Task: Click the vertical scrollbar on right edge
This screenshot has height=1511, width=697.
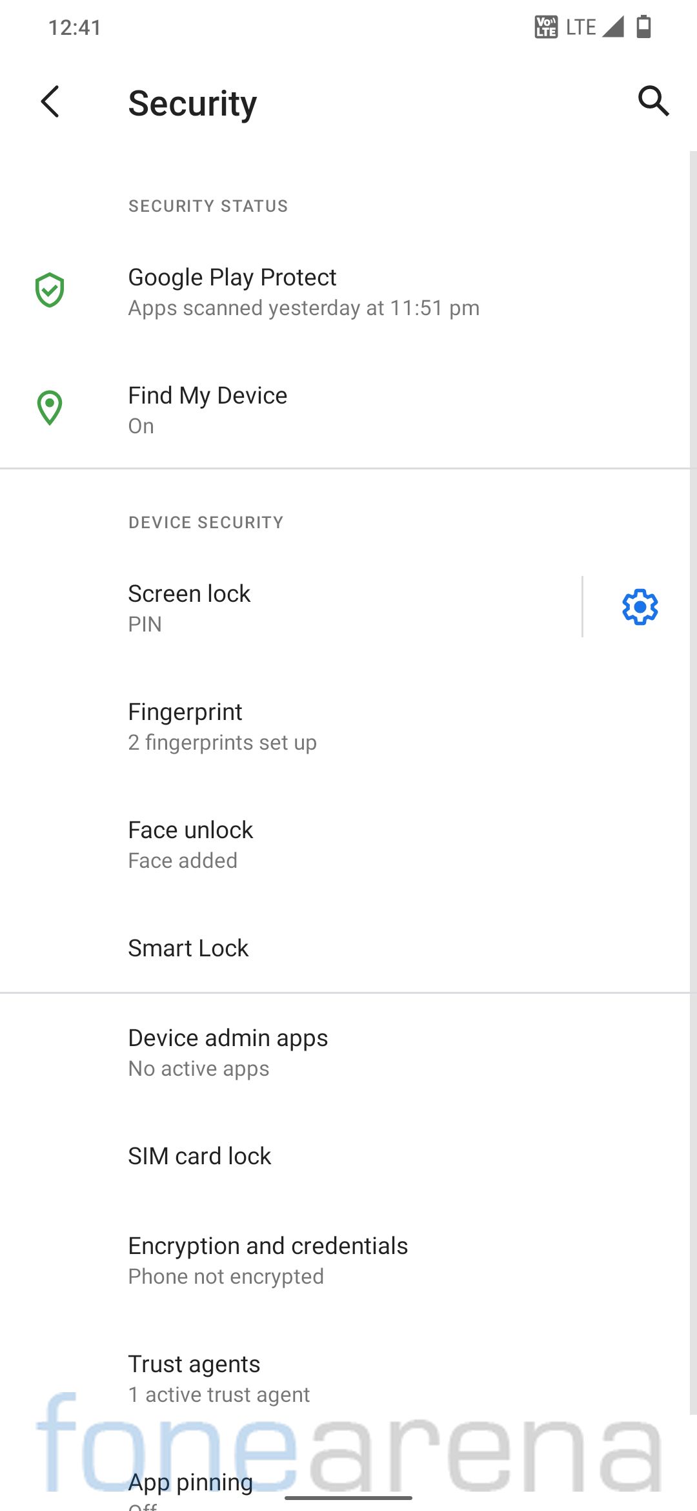Action: click(692, 775)
